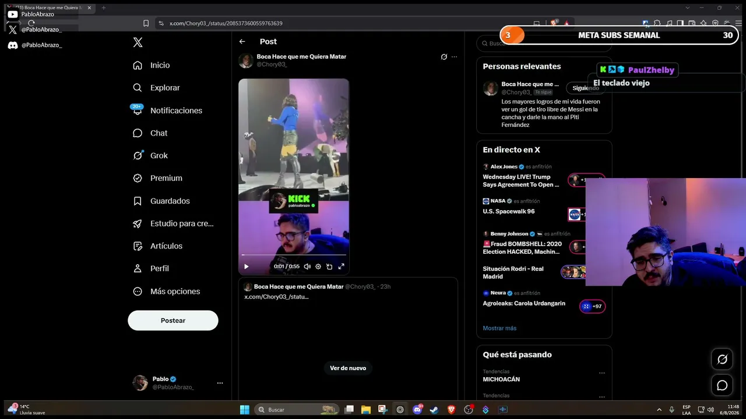Click the Siguiendo button for Chory03_
The image size is (746, 419).
(x=586, y=88)
